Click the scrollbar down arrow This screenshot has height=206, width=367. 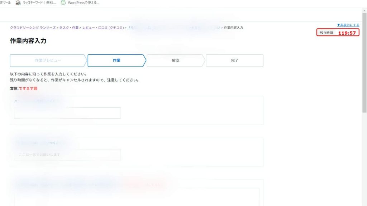[364, 203]
